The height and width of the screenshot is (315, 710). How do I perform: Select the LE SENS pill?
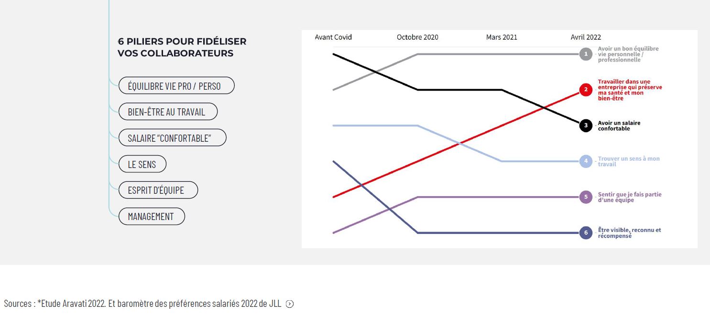142,164
